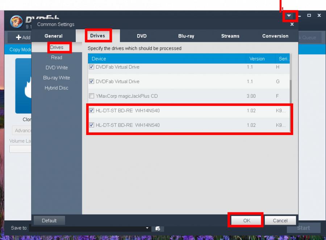This screenshot has height=240, width=326.
Task: Sort by the Version column header
Action: pyautogui.click(x=261, y=59)
